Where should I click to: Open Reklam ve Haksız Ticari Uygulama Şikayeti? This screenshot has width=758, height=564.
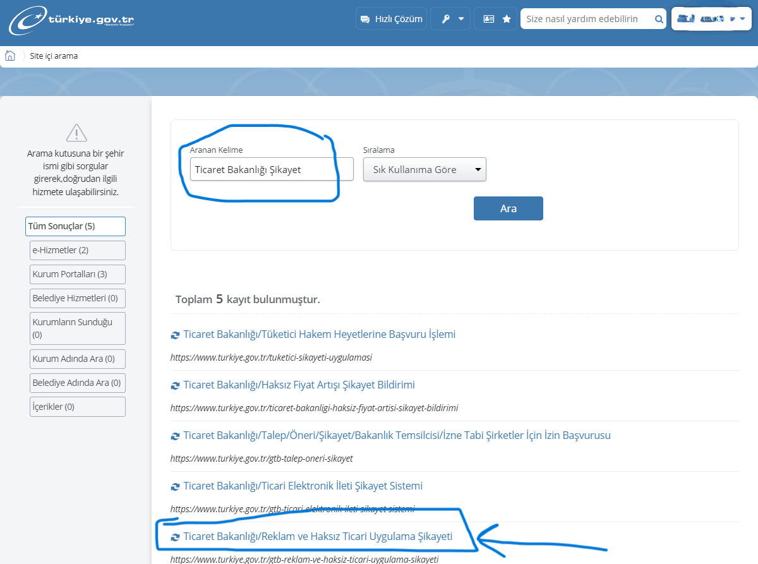[318, 536]
